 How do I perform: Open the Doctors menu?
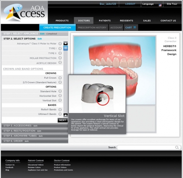[84, 21]
